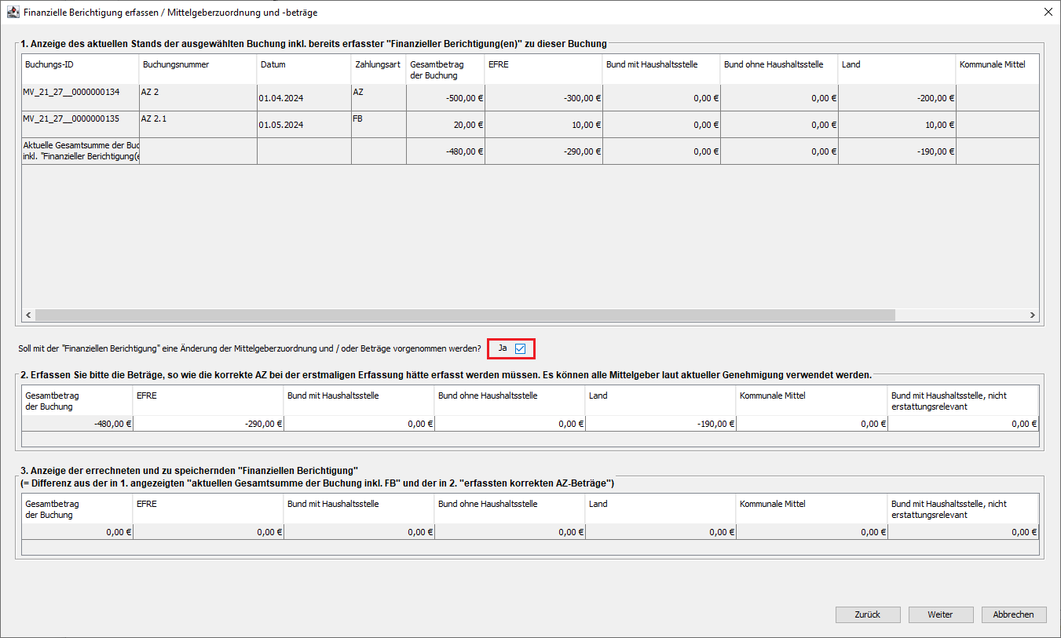Uncheck the "Ja" checkbox for Mittelgeberzuordnung change

pos(520,348)
